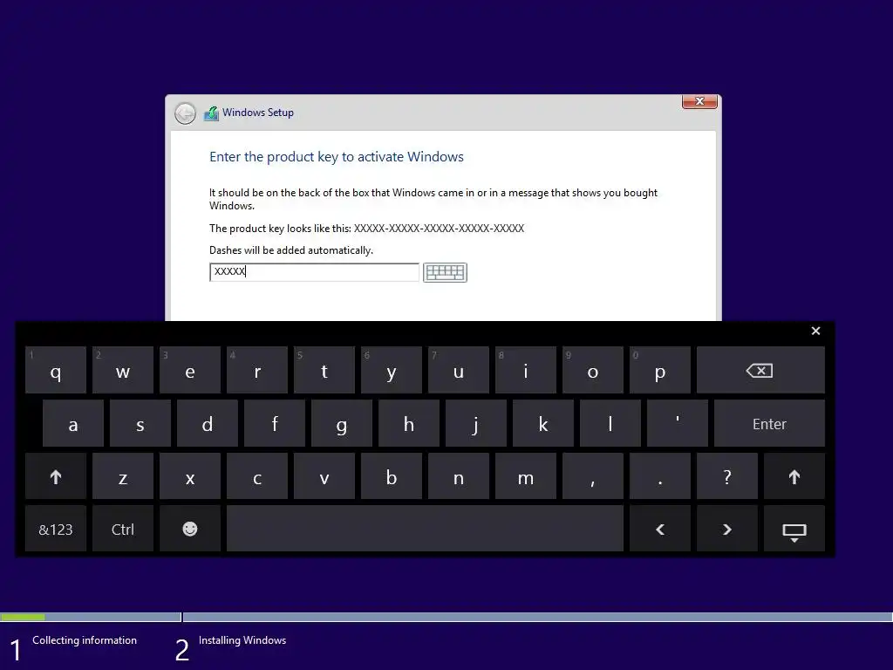The width and height of the screenshot is (893, 670).
Task: Tap the t key
Action: coord(324,370)
